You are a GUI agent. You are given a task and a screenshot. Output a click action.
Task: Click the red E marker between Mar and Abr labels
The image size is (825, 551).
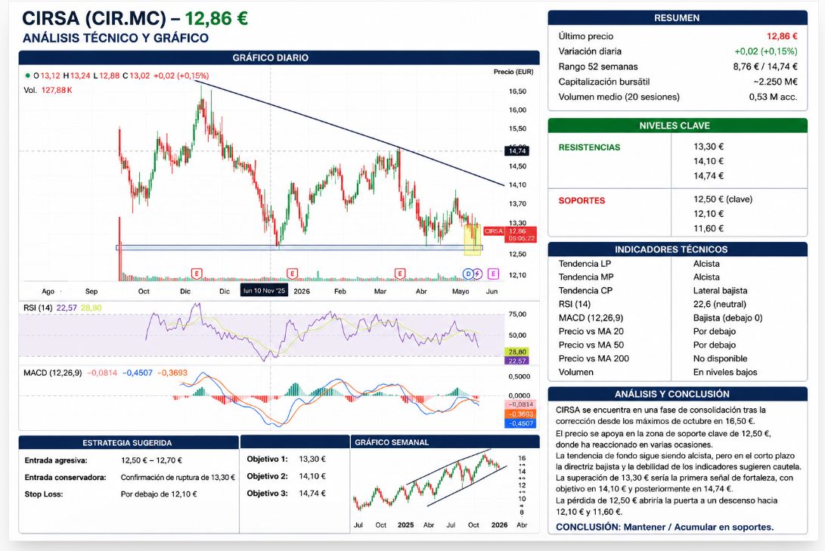400,274
